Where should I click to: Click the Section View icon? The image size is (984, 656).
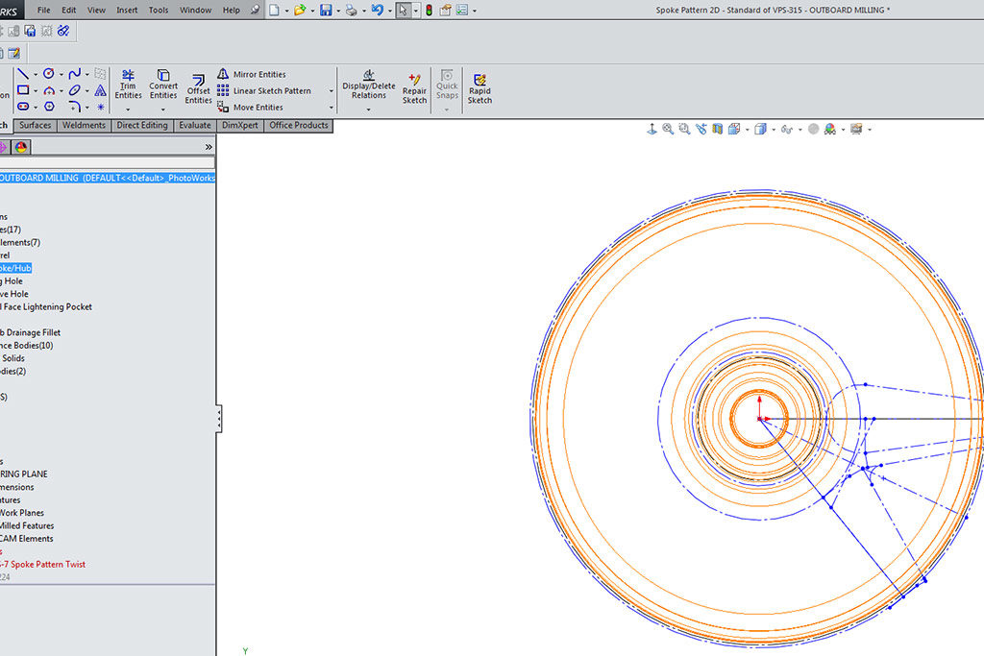[717, 129]
